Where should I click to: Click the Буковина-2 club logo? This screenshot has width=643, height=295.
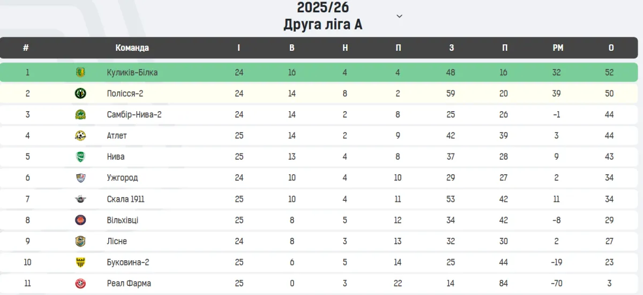click(80, 262)
